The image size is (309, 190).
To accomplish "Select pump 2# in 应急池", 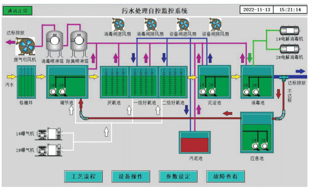I will click(264, 146).
